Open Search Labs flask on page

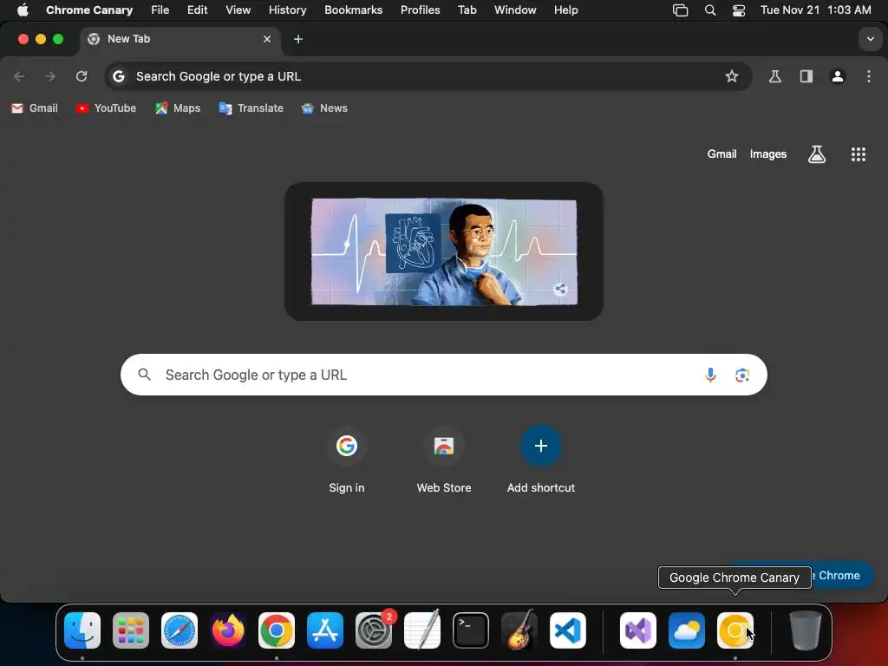click(817, 154)
